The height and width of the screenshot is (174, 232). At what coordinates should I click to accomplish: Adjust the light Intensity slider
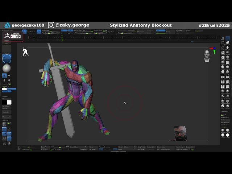(x=9, y=84)
